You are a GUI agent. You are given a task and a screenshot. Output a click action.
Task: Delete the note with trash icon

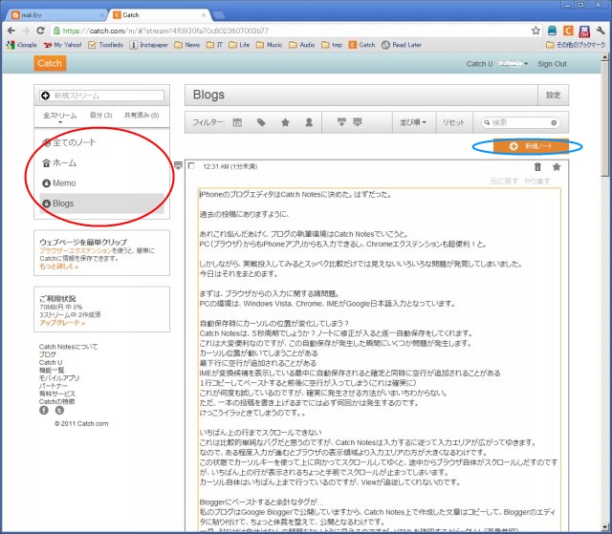click(537, 167)
